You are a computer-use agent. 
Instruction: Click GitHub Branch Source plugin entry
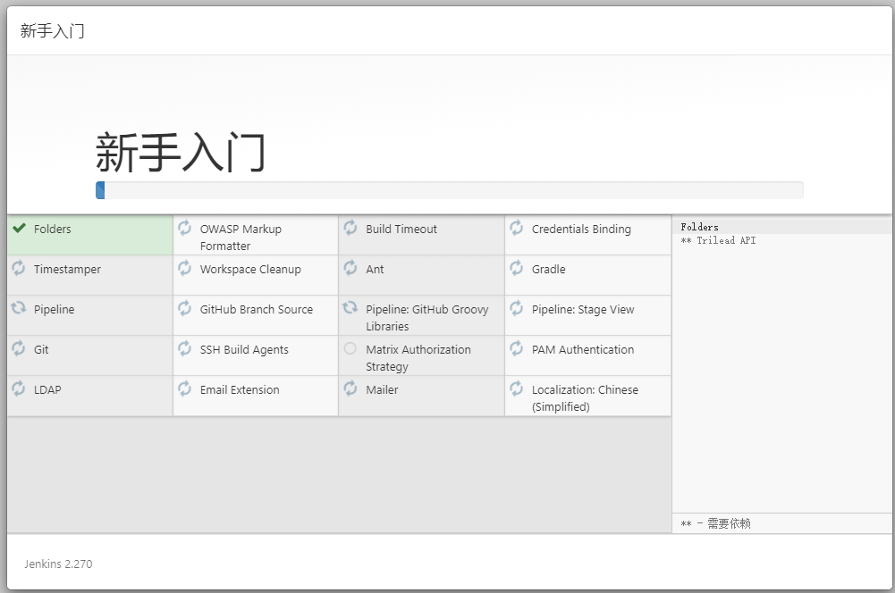(257, 310)
